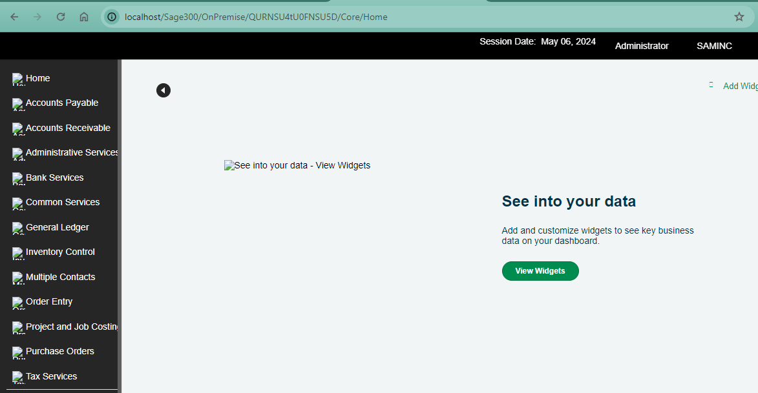The width and height of the screenshot is (758, 393).
Task: Open the Administrator user menu
Action: [642, 46]
